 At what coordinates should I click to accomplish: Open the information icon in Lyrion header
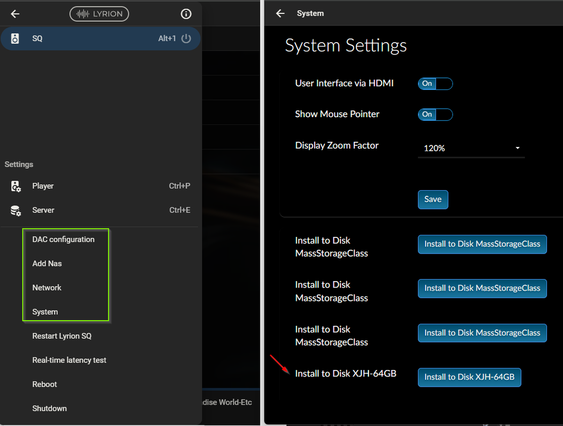(186, 14)
